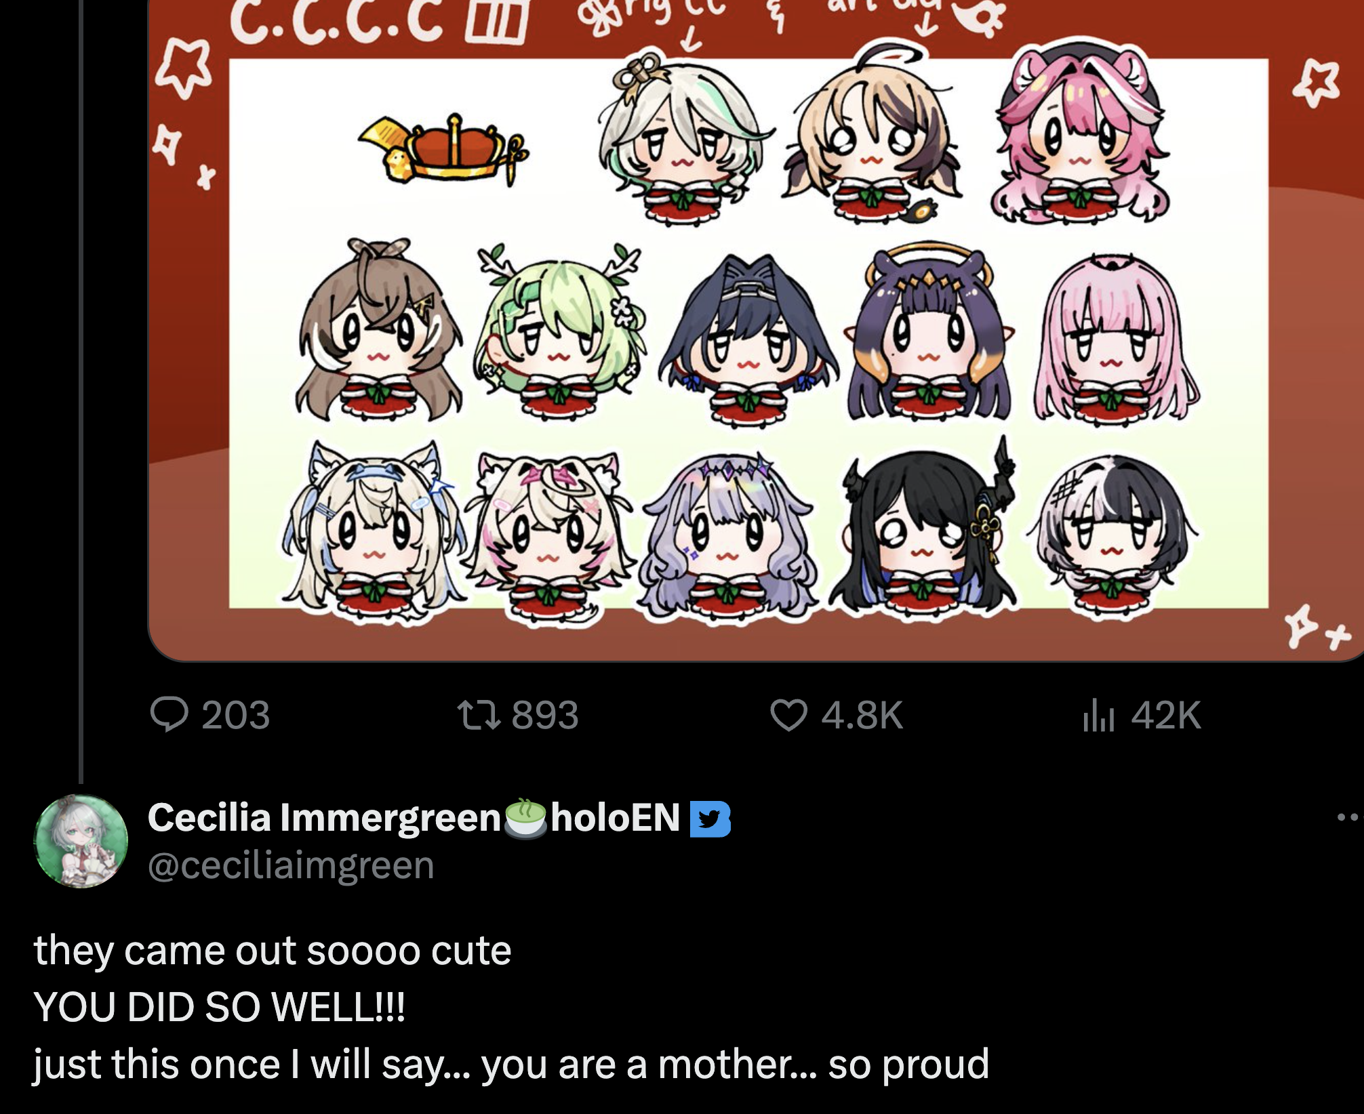Open Cecilia Immergreen's profile avatar

(x=81, y=841)
